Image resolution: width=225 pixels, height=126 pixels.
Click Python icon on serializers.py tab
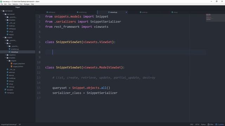(x=78, y=12)
